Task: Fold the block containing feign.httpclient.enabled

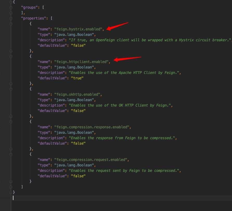Action: coord(11,57)
